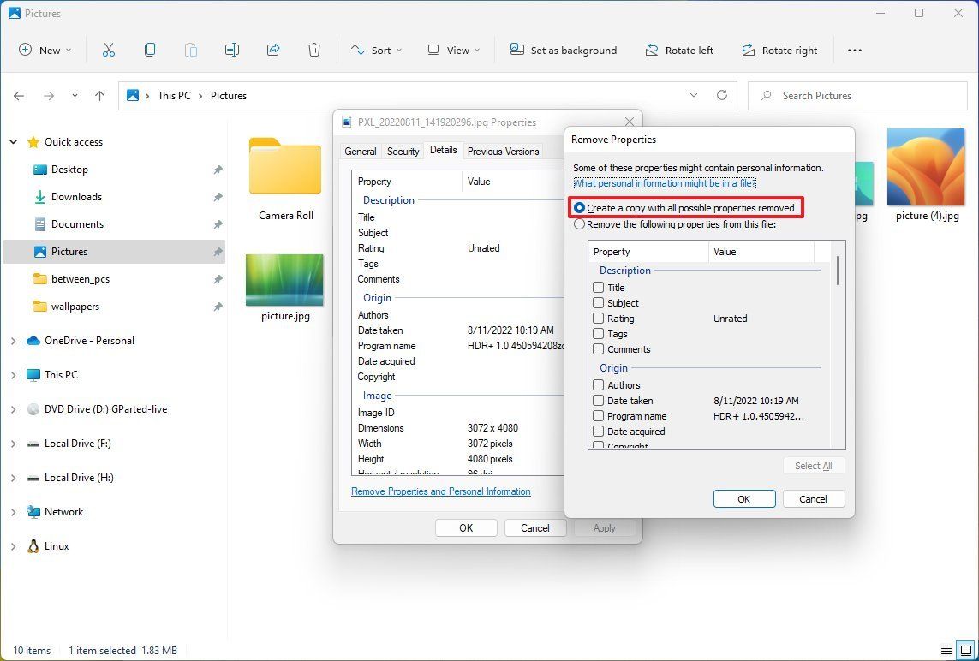This screenshot has width=979, height=661.
Task: Check the Date taken checkbox
Action: coord(597,400)
